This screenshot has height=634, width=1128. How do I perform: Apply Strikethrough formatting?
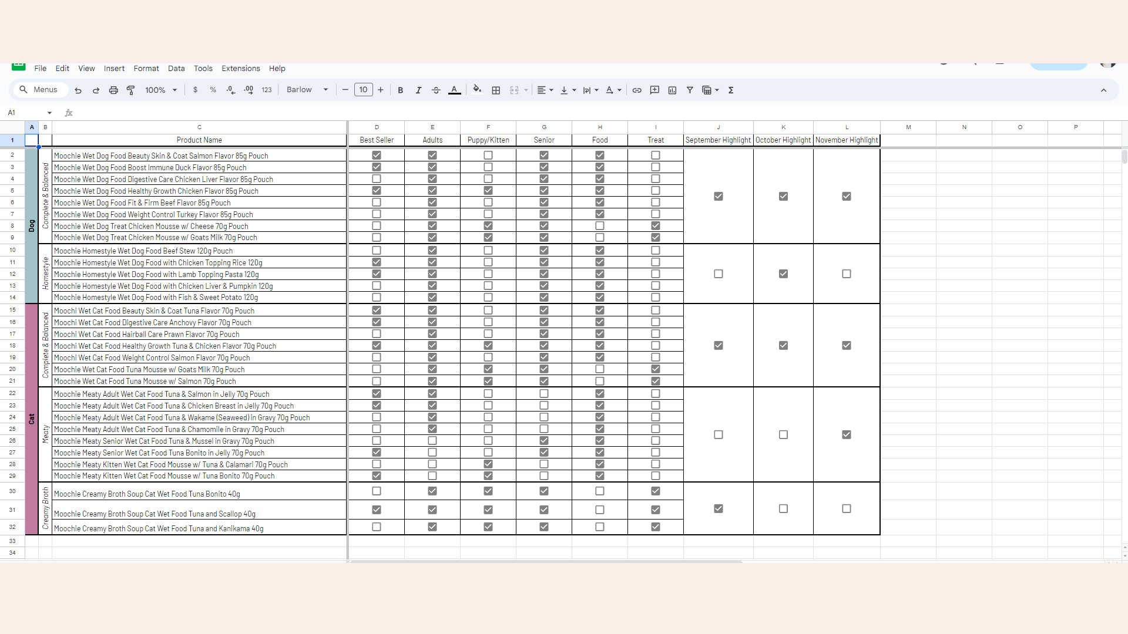pyautogui.click(x=436, y=90)
